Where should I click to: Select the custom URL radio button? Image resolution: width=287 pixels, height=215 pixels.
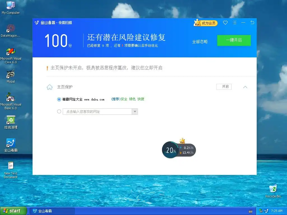[x=59, y=111]
